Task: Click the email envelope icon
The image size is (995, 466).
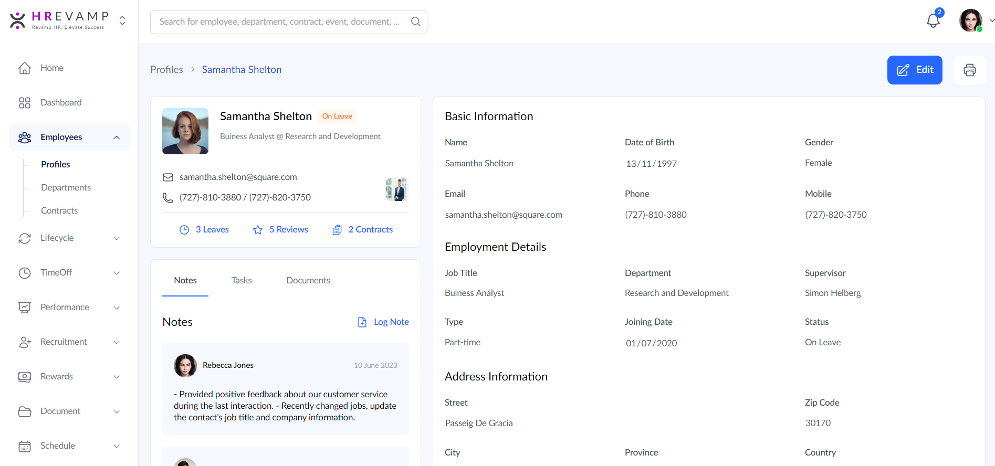Action: (x=168, y=177)
